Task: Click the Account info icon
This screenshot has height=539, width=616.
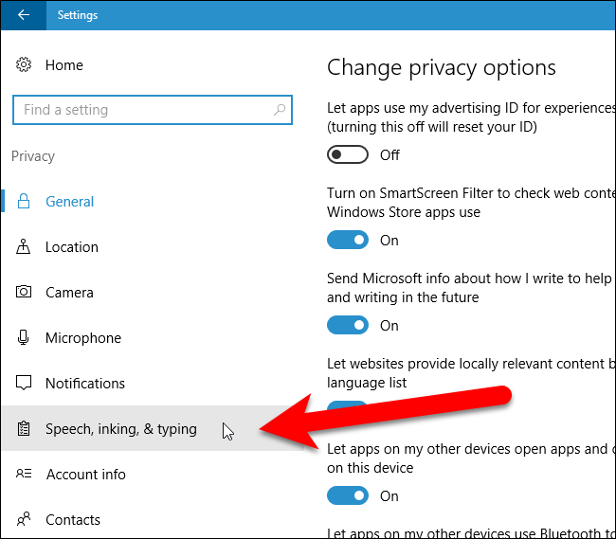Action: pos(25,475)
